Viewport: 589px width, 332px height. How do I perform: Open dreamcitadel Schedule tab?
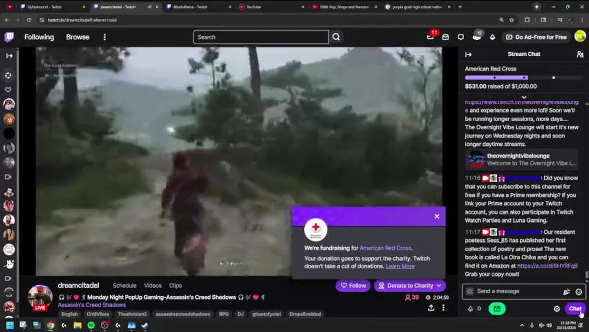point(124,285)
